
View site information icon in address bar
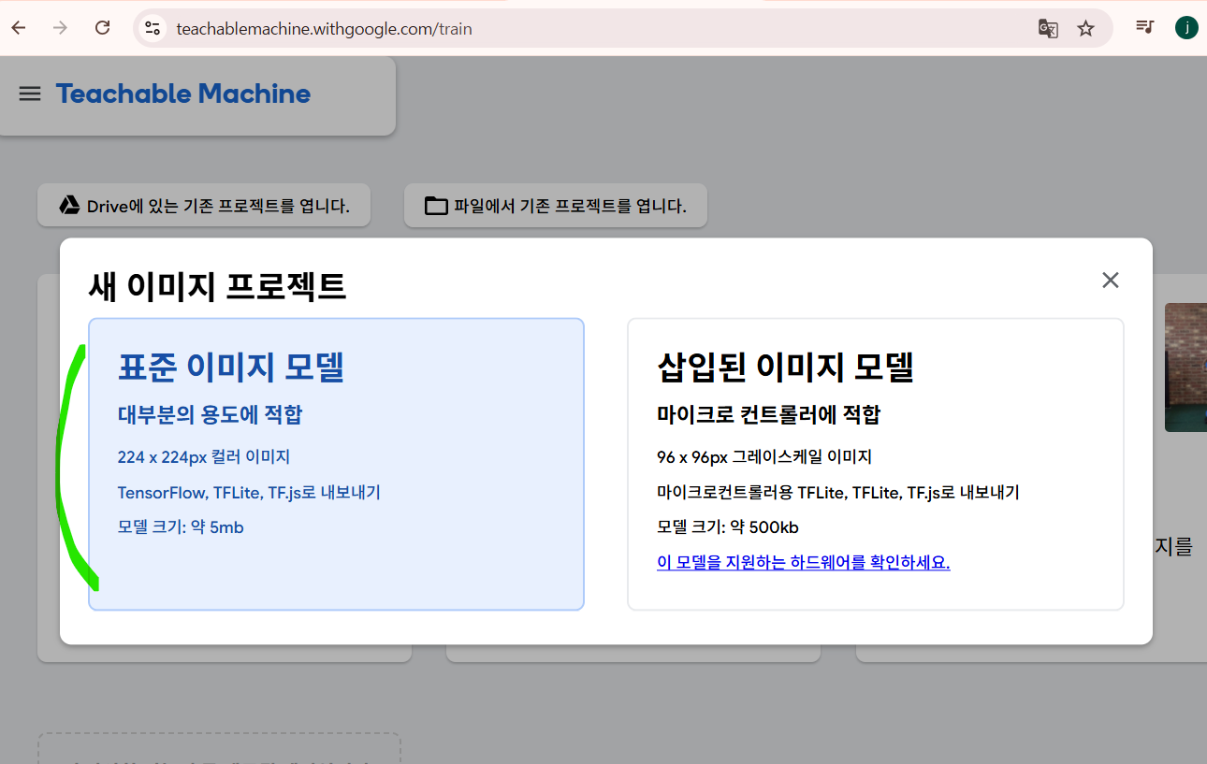click(153, 28)
